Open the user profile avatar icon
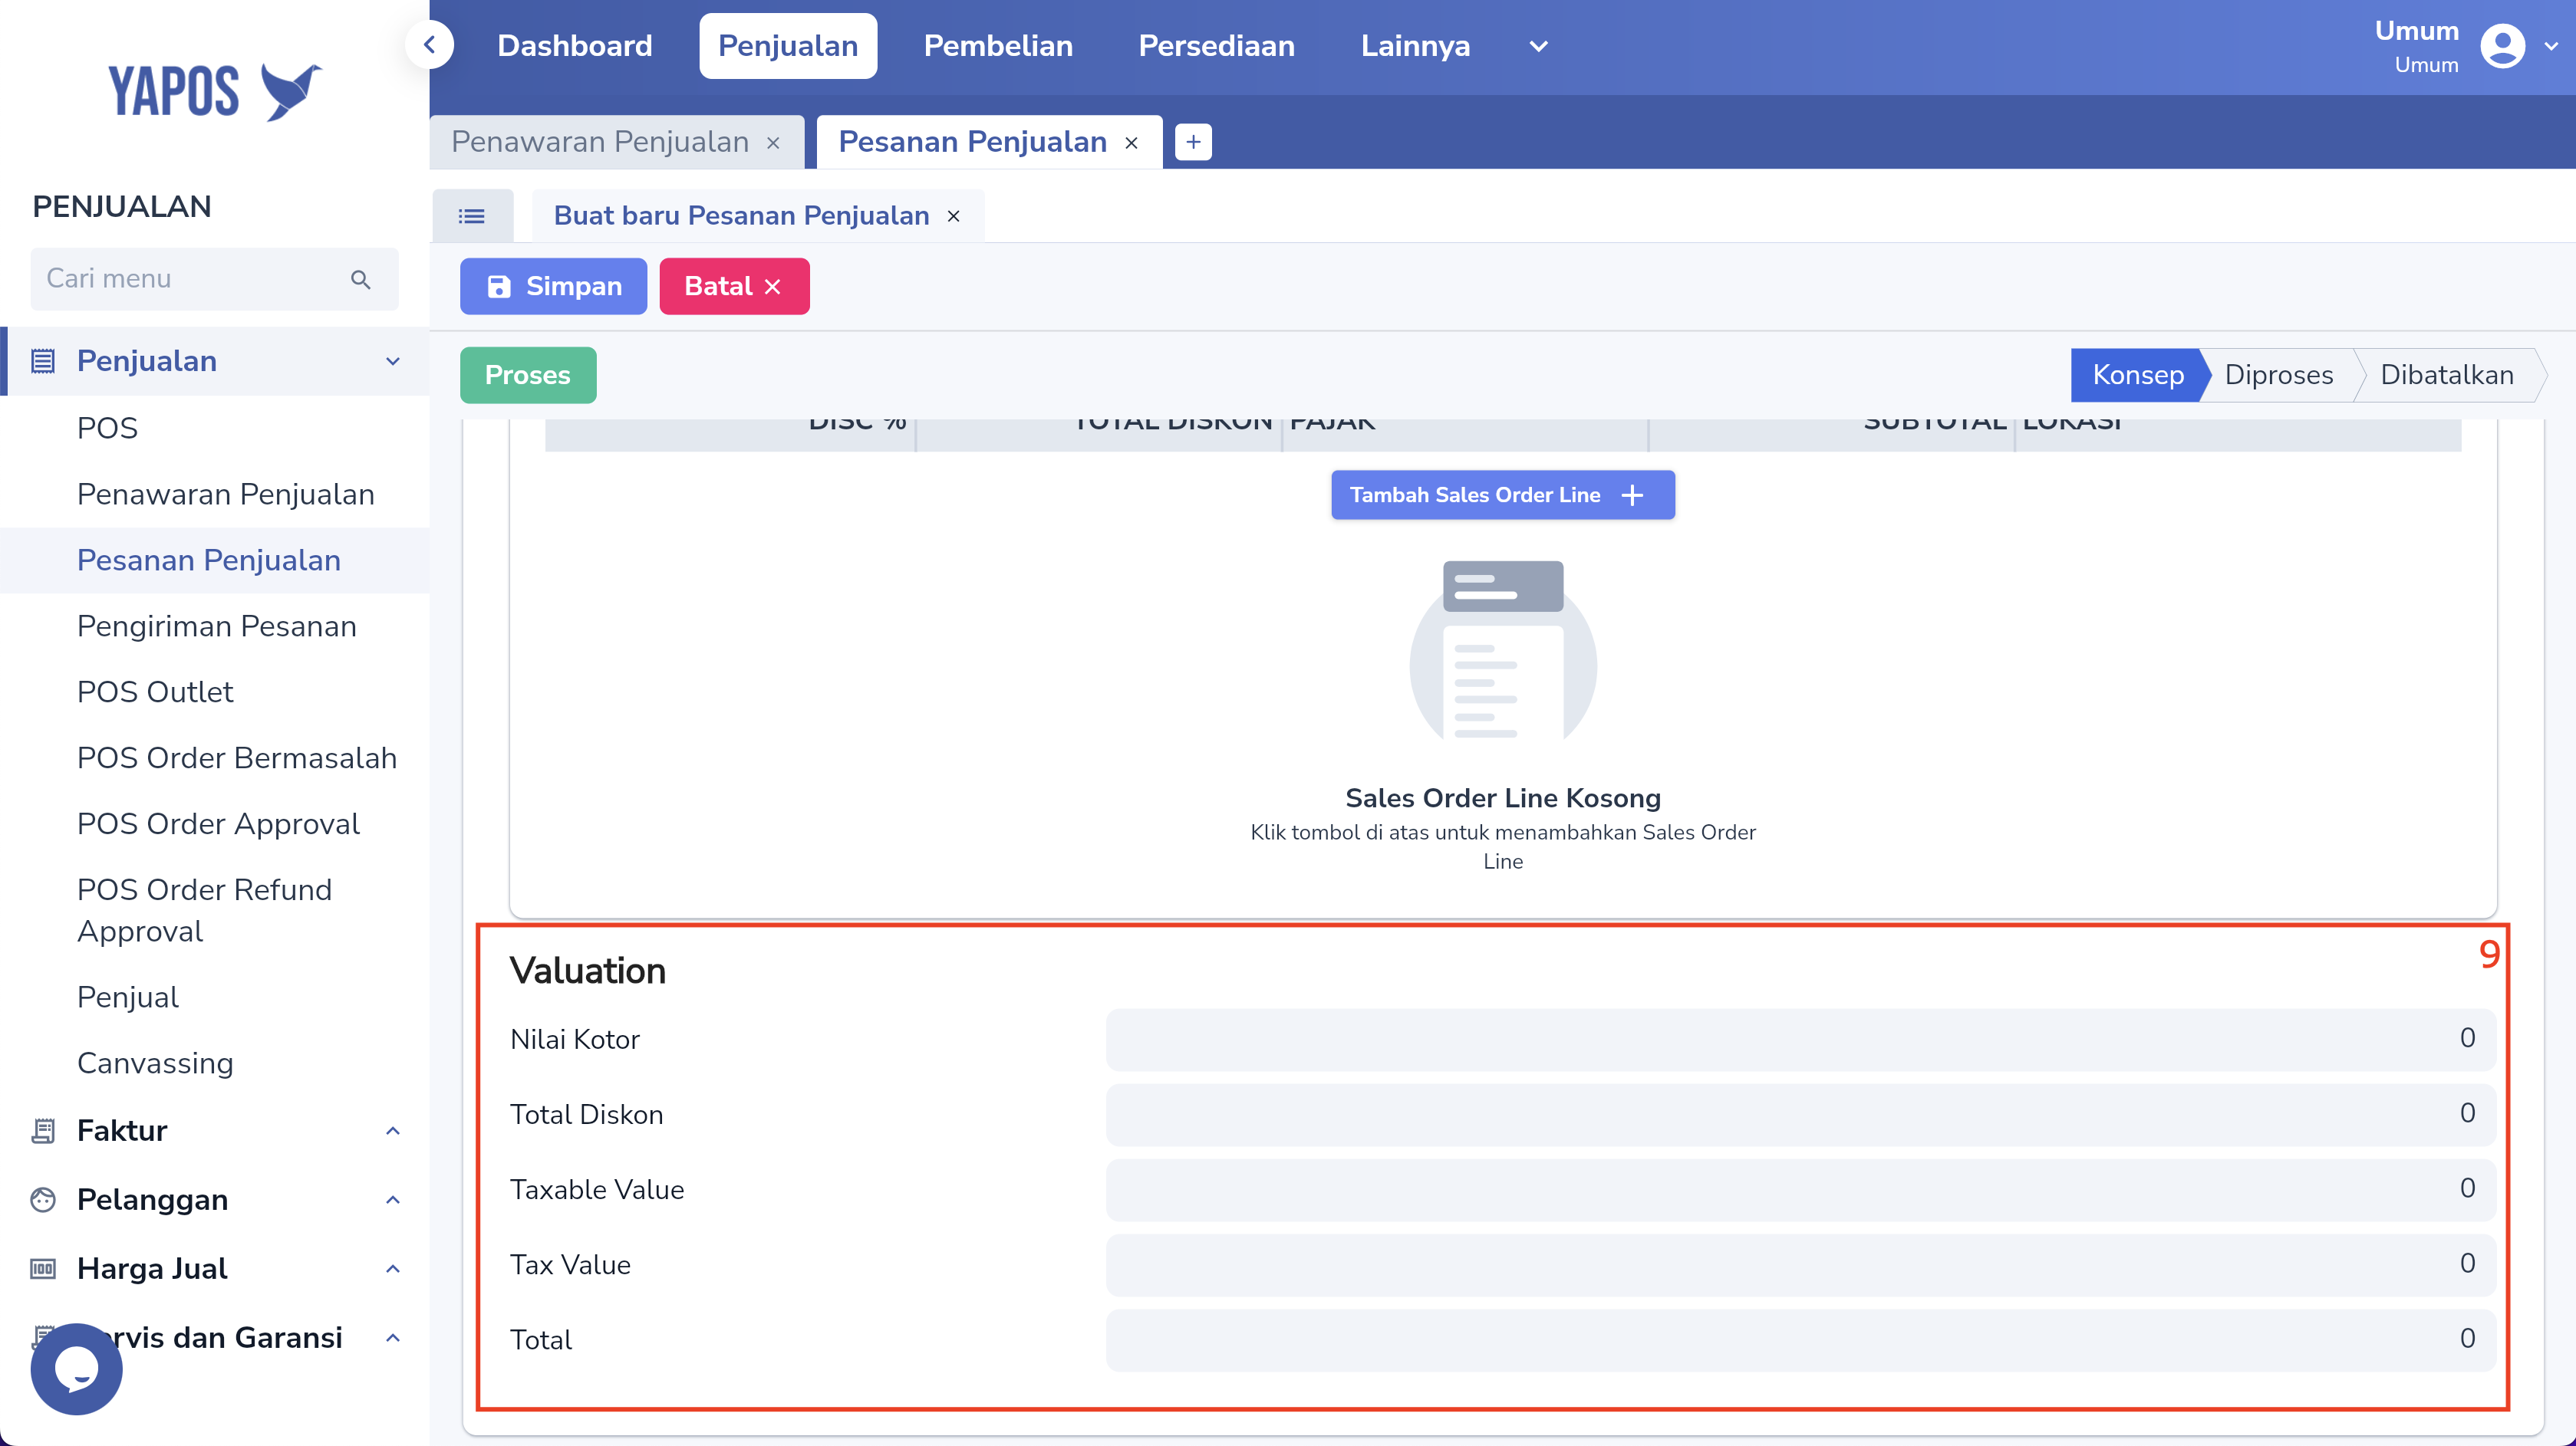This screenshot has width=2576, height=1446. click(2502, 46)
